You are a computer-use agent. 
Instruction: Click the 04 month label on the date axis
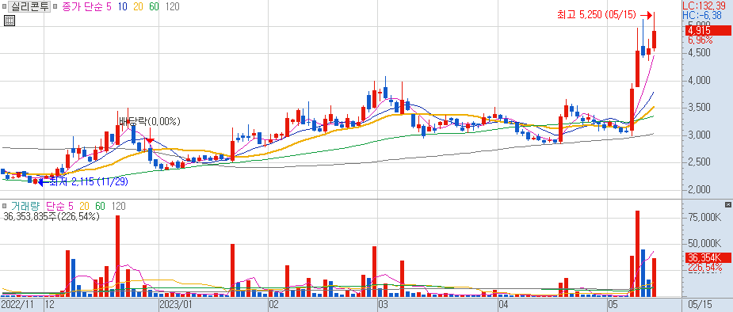pos(504,305)
